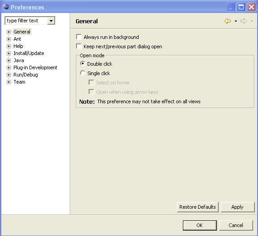
Task: Open the filter text dropdown arrow
Action: (51, 21)
